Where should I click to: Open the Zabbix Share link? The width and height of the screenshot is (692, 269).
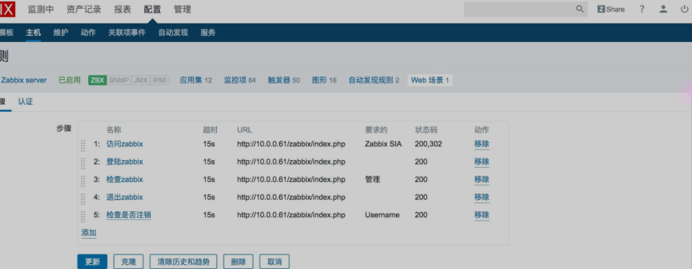pos(611,9)
